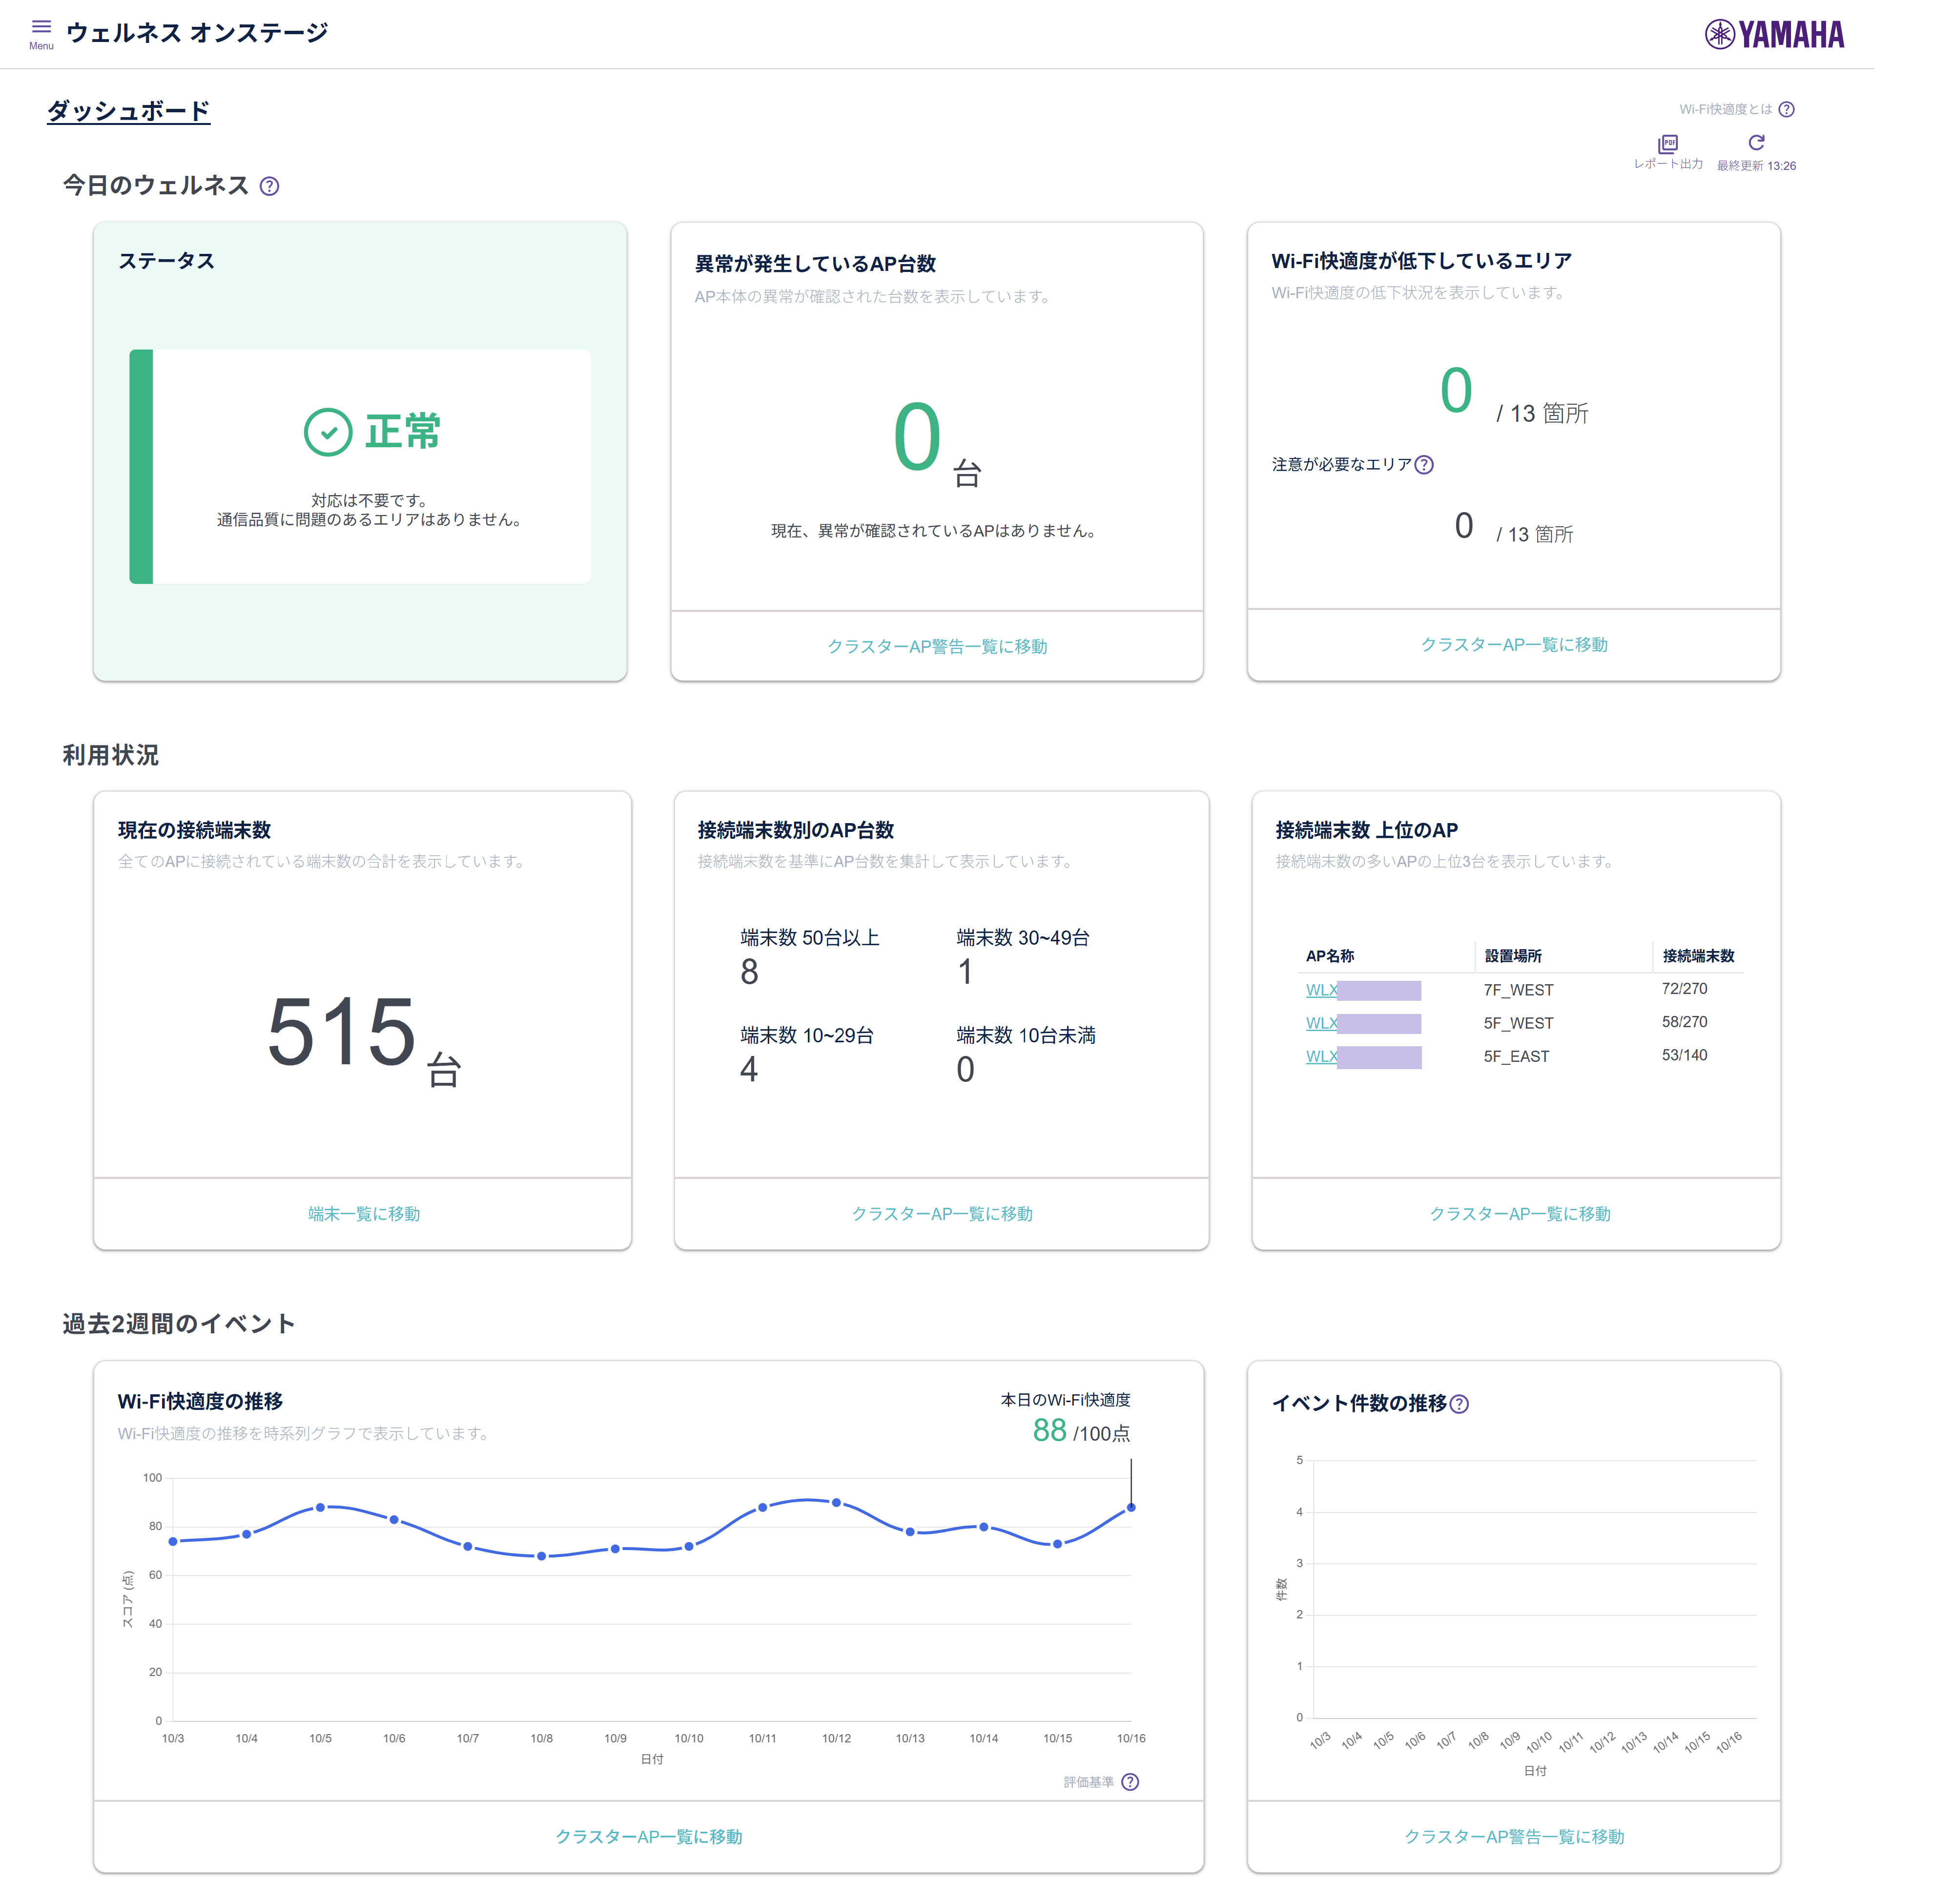Image resolution: width=1933 pixels, height=1904 pixels.
Task: Open クラスターAP一覧 from Wi-Fi快適度低下 card
Action: coord(1514,644)
